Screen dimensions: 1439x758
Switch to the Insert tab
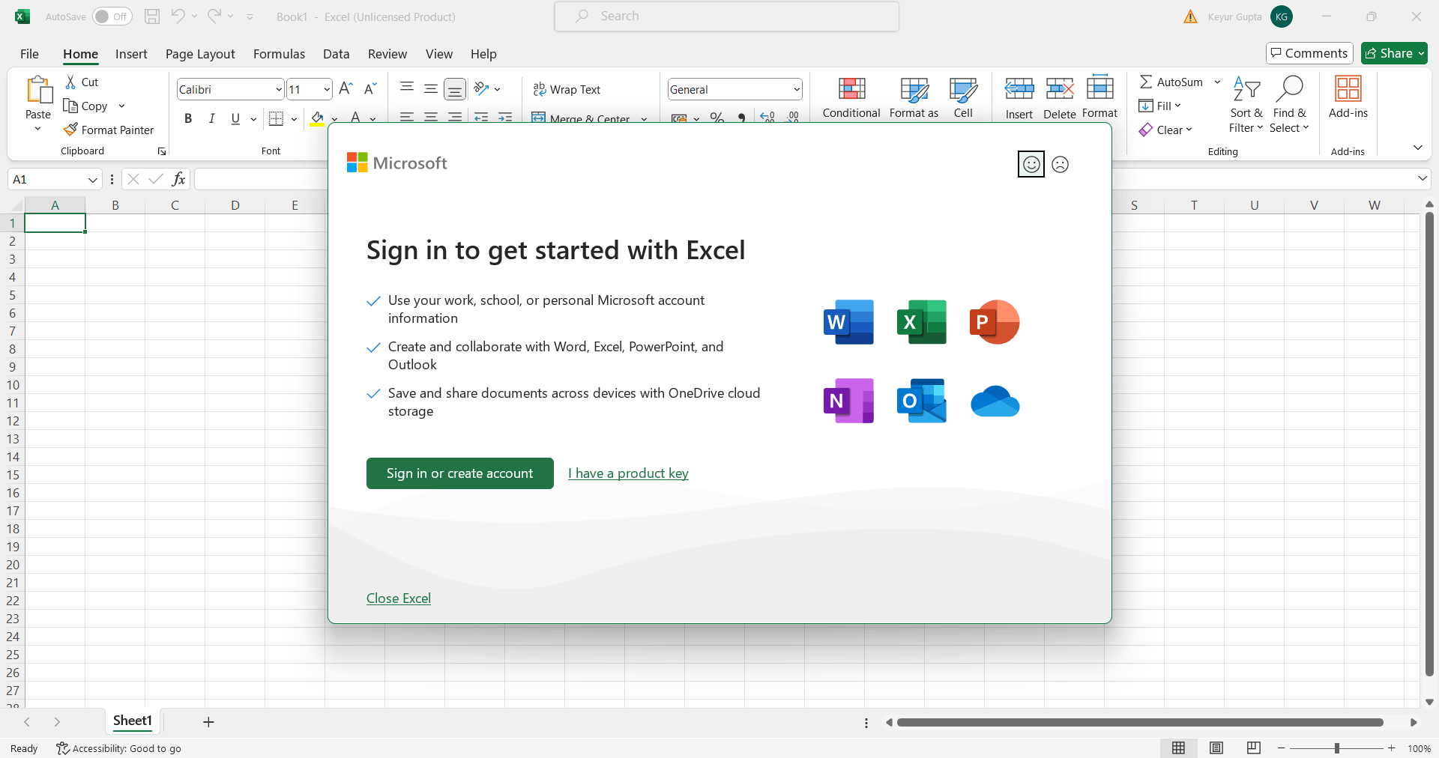131,54
